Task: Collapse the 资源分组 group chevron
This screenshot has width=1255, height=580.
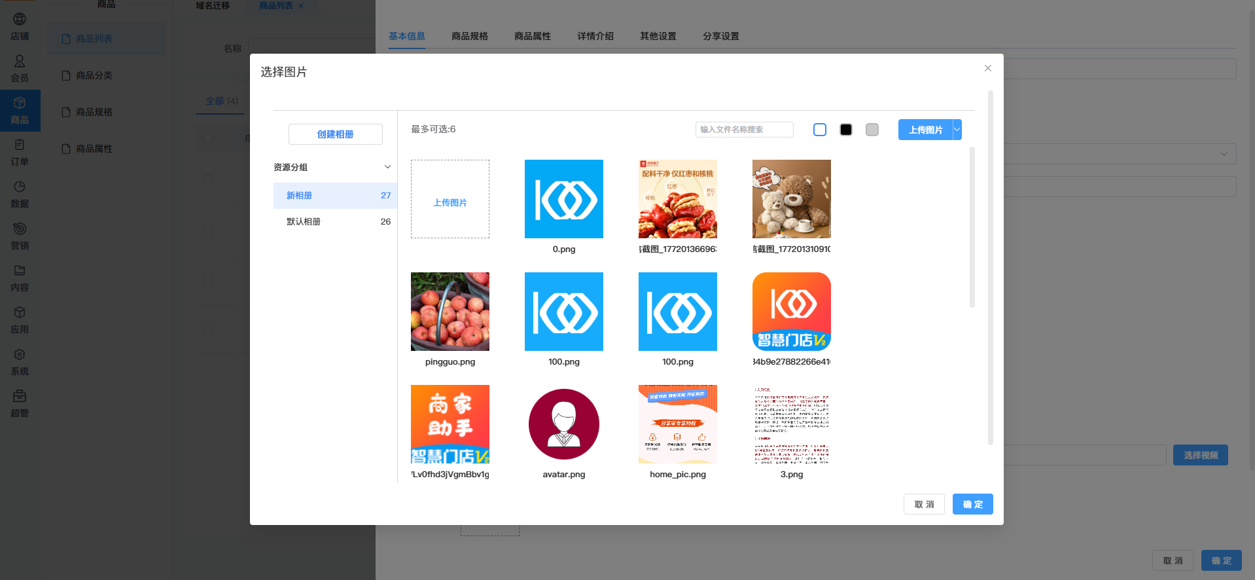Action: (387, 167)
